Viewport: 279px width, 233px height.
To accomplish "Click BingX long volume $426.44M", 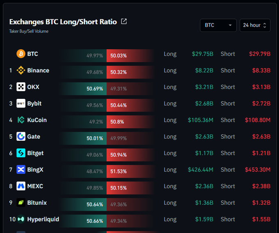I will pyautogui.click(x=201, y=170).
